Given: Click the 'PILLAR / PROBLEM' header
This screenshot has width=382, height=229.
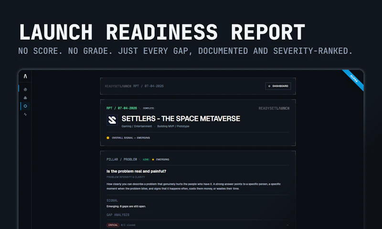Looking at the screenshot, I should (122, 160).
